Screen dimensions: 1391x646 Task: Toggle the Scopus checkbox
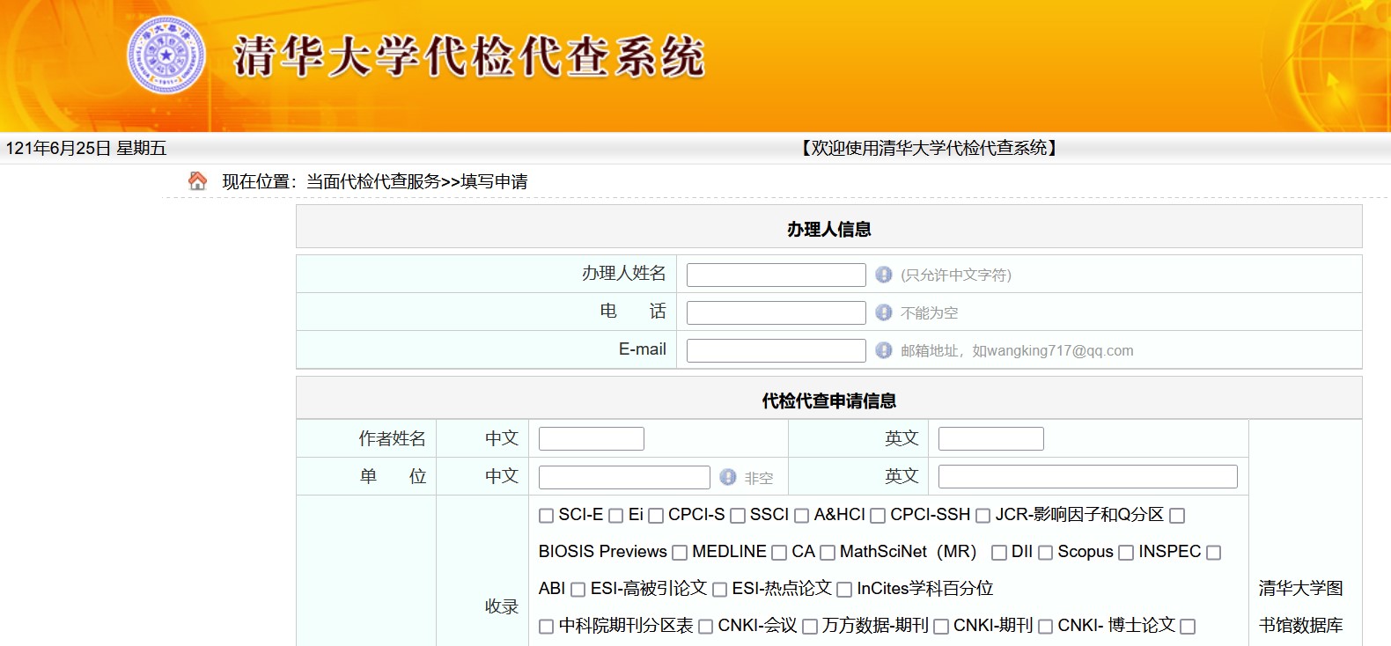coord(1045,553)
